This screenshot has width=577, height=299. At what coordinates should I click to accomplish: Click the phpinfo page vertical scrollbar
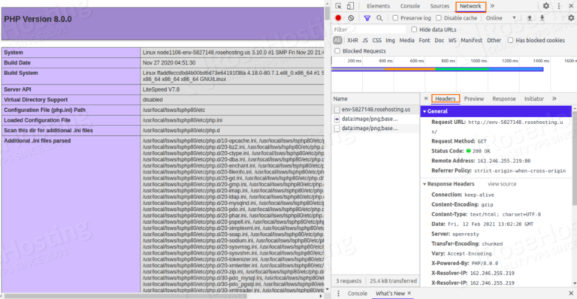coord(327,14)
